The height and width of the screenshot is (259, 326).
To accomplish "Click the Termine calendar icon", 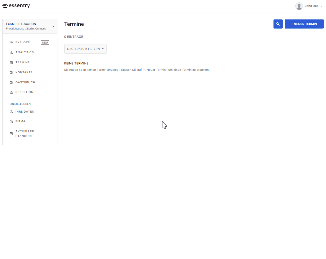I will click(11, 62).
